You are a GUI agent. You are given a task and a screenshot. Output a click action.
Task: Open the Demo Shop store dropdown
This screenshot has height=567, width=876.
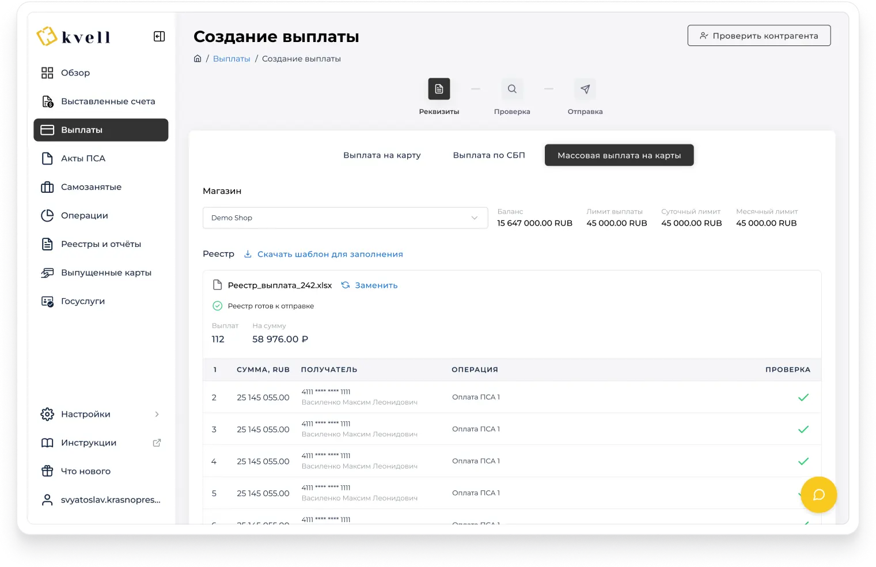pos(345,218)
